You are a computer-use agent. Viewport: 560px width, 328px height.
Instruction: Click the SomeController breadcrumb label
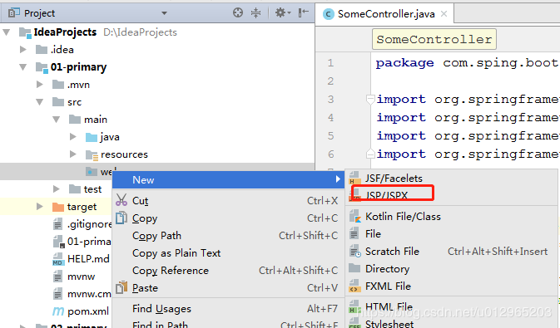[x=434, y=39]
